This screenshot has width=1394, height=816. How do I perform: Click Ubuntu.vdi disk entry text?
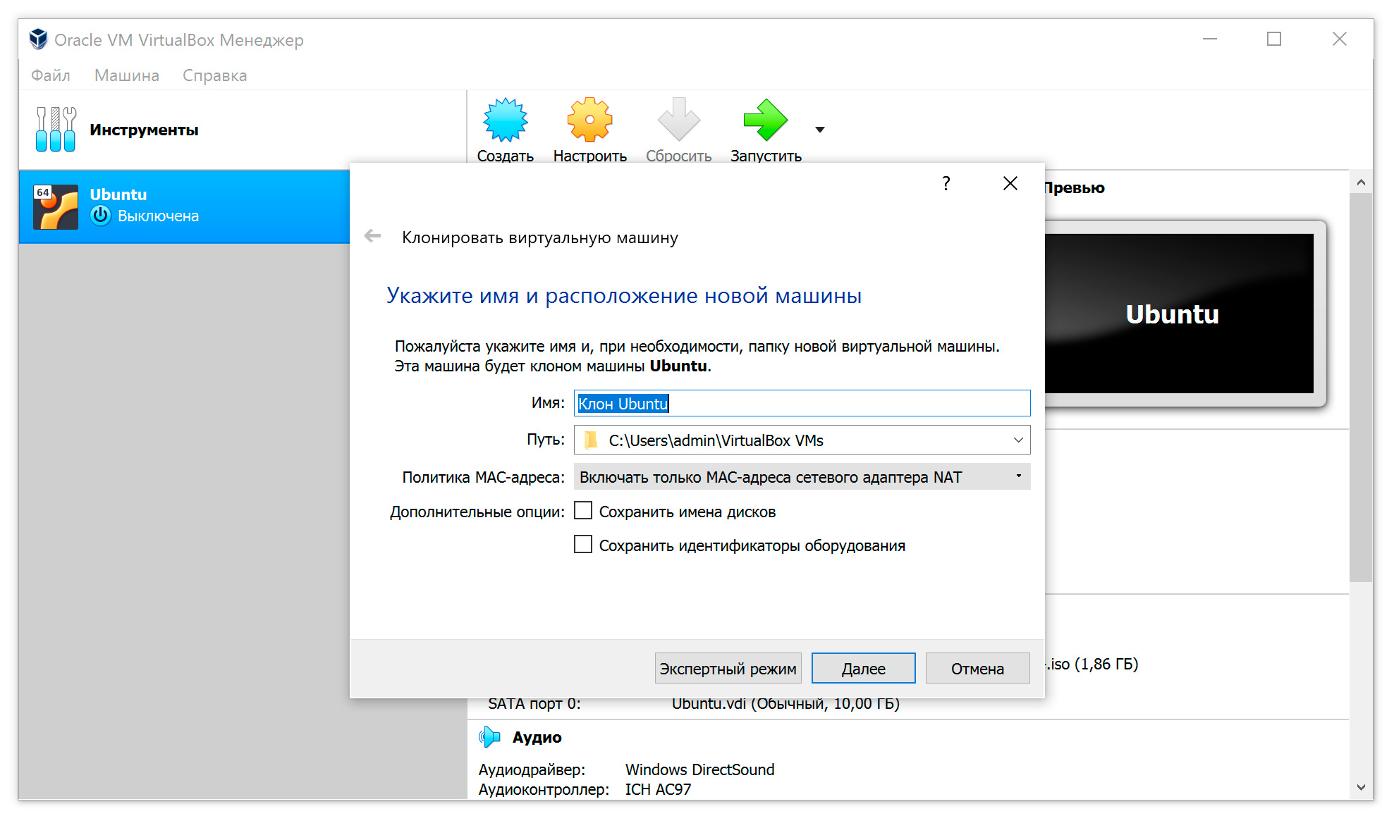[x=785, y=704]
